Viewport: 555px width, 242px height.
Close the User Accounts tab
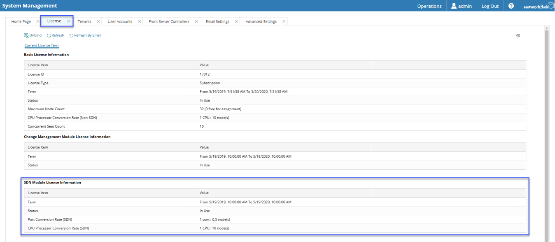point(140,21)
